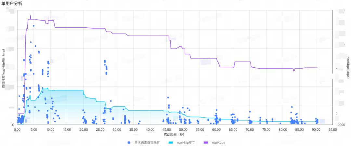Click the 25.00 x-axis tick label

point(100,129)
